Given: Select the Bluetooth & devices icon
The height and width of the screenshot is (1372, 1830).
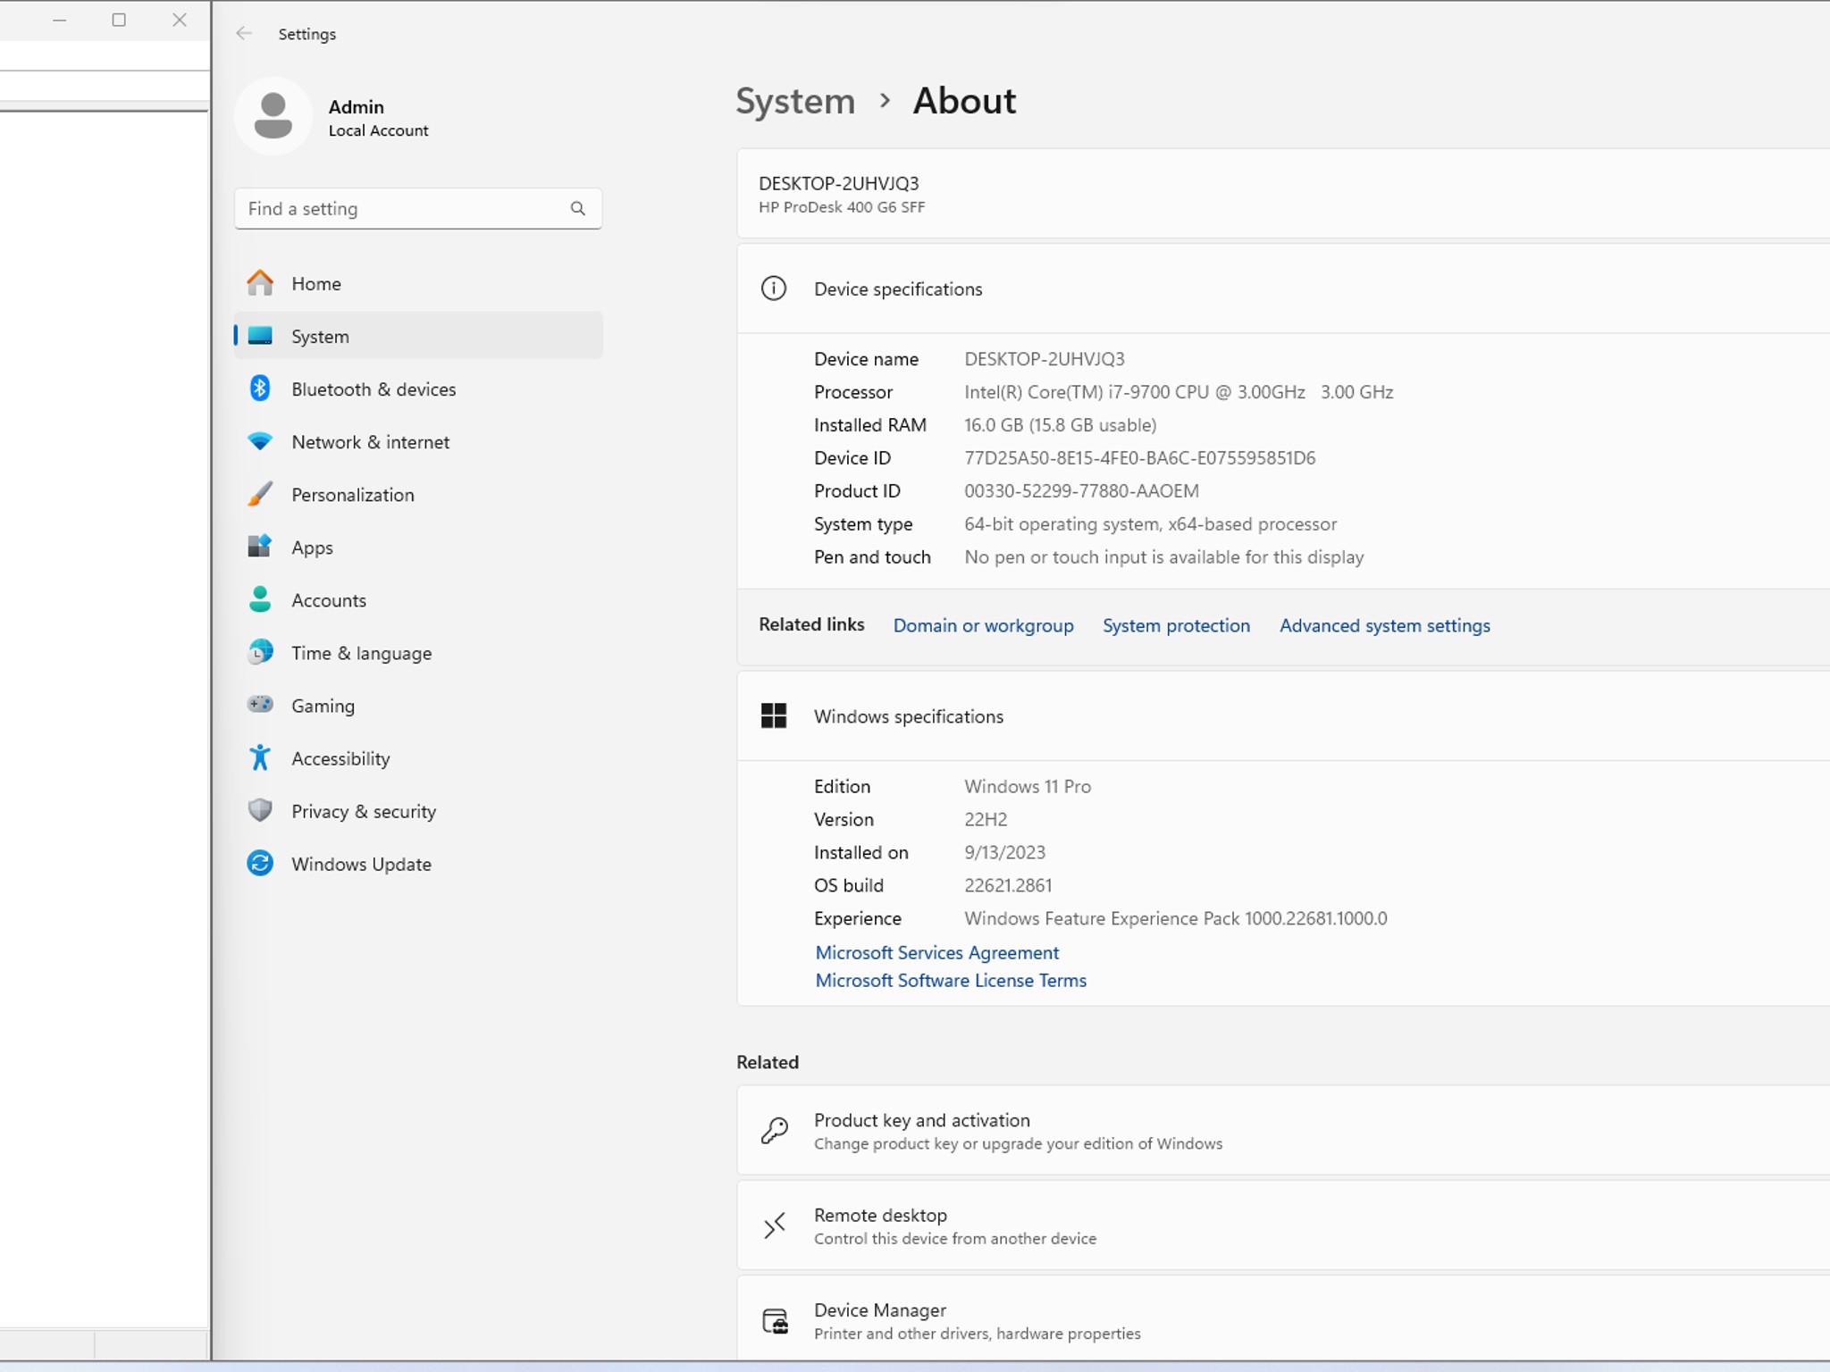Looking at the screenshot, I should click(260, 389).
